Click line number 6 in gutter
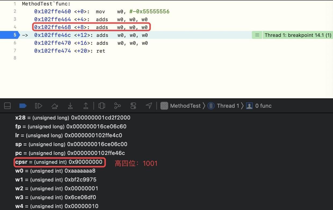Viewport: 333px width, 210px height. coord(15,43)
